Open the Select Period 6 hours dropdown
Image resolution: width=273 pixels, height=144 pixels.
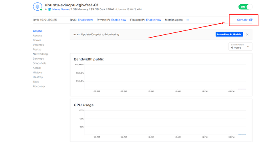240,47
